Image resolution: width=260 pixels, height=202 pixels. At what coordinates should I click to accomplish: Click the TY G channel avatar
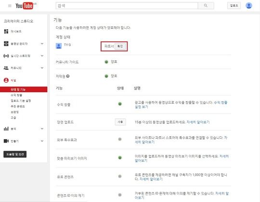(x=59, y=46)
